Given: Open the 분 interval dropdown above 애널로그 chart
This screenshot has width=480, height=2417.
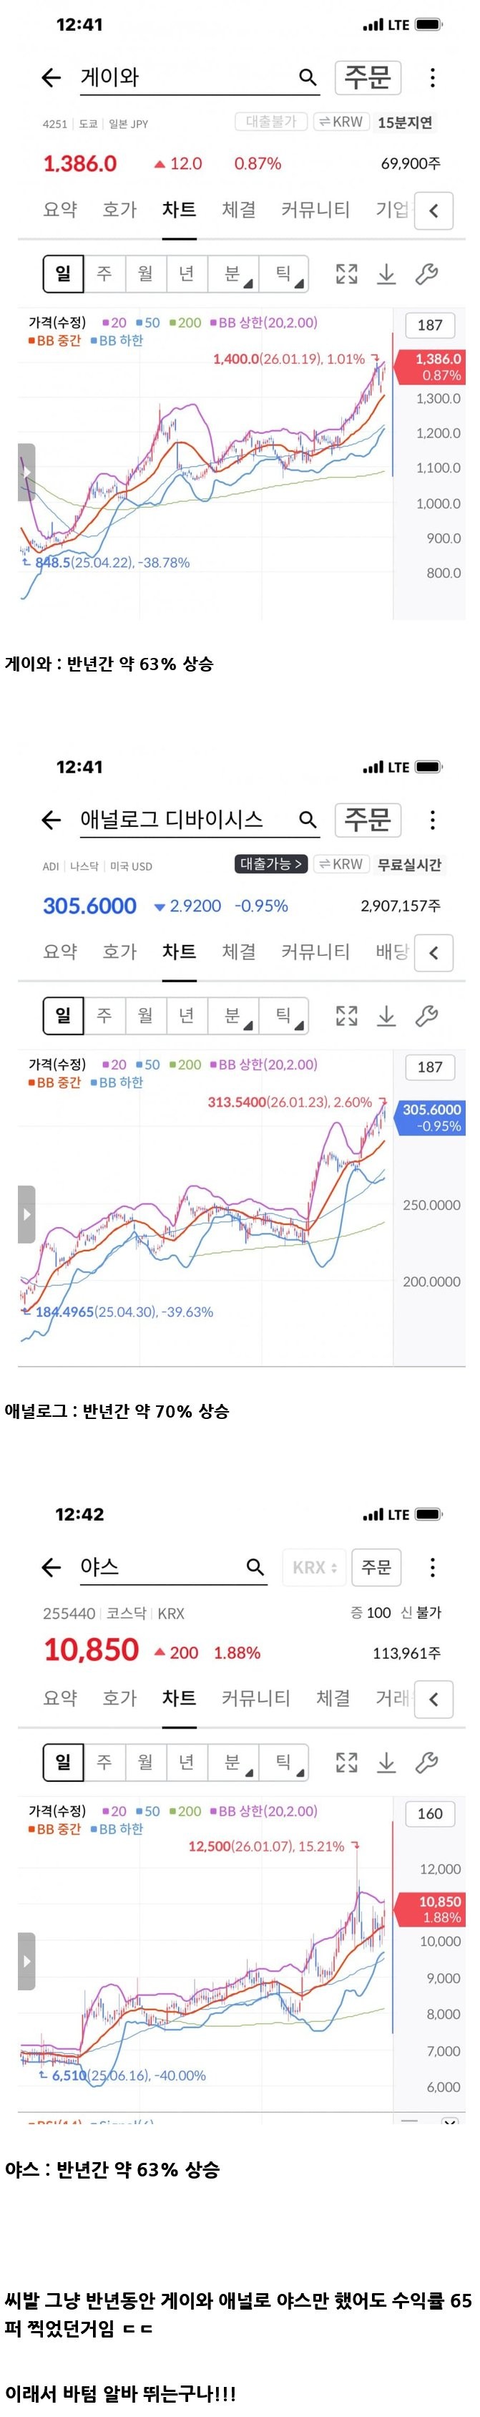Looking at the screenshot, I should click(x=233, y=1015).
